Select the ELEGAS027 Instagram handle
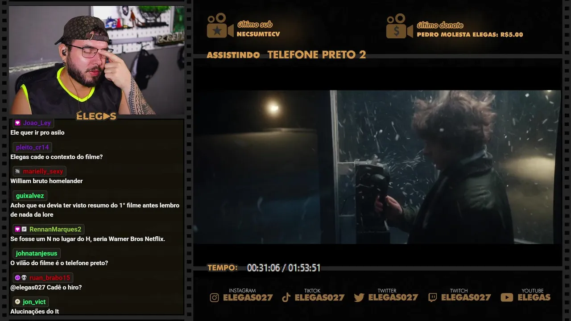Viewport: 571px width, 321px height. point(248,298)
